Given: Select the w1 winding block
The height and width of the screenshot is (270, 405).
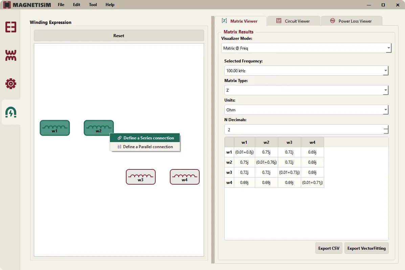Looking at the screenshot, I should click(55, 128).
